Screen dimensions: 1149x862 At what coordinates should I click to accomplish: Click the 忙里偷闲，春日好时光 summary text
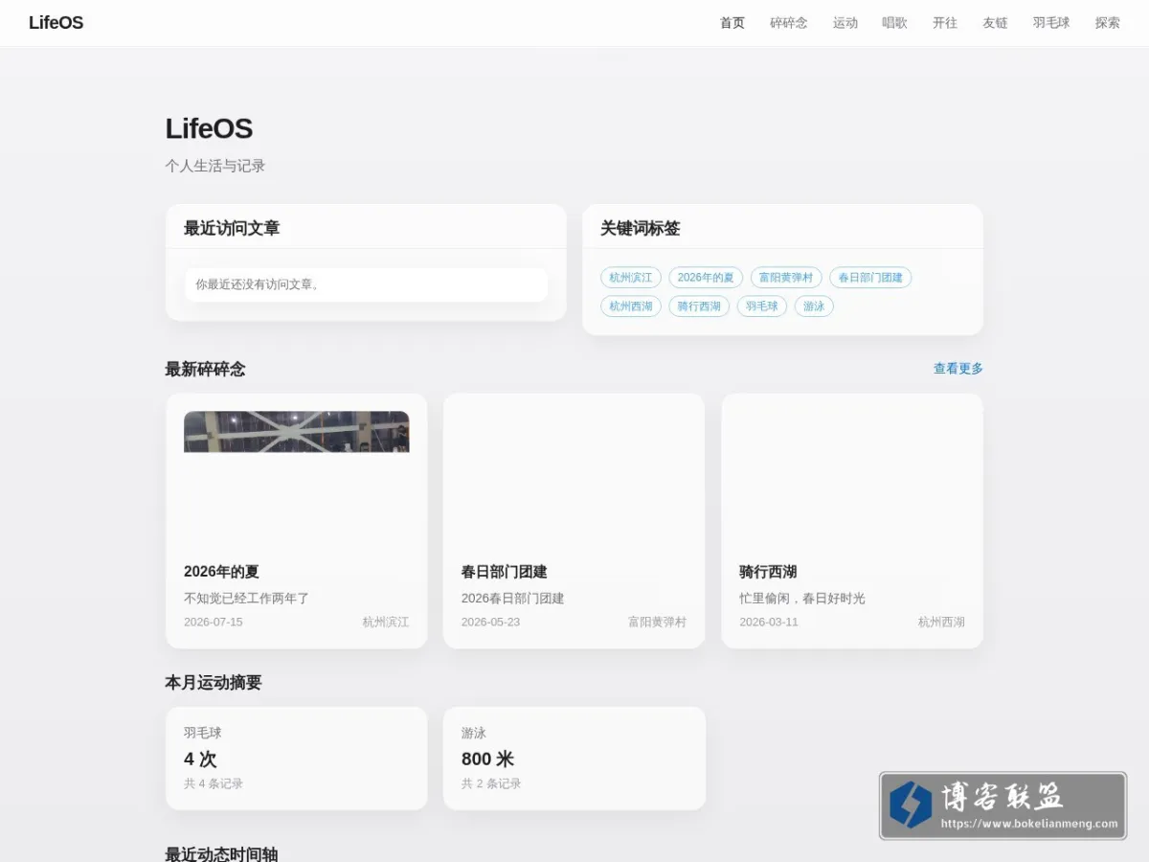(x=802, y=599)
